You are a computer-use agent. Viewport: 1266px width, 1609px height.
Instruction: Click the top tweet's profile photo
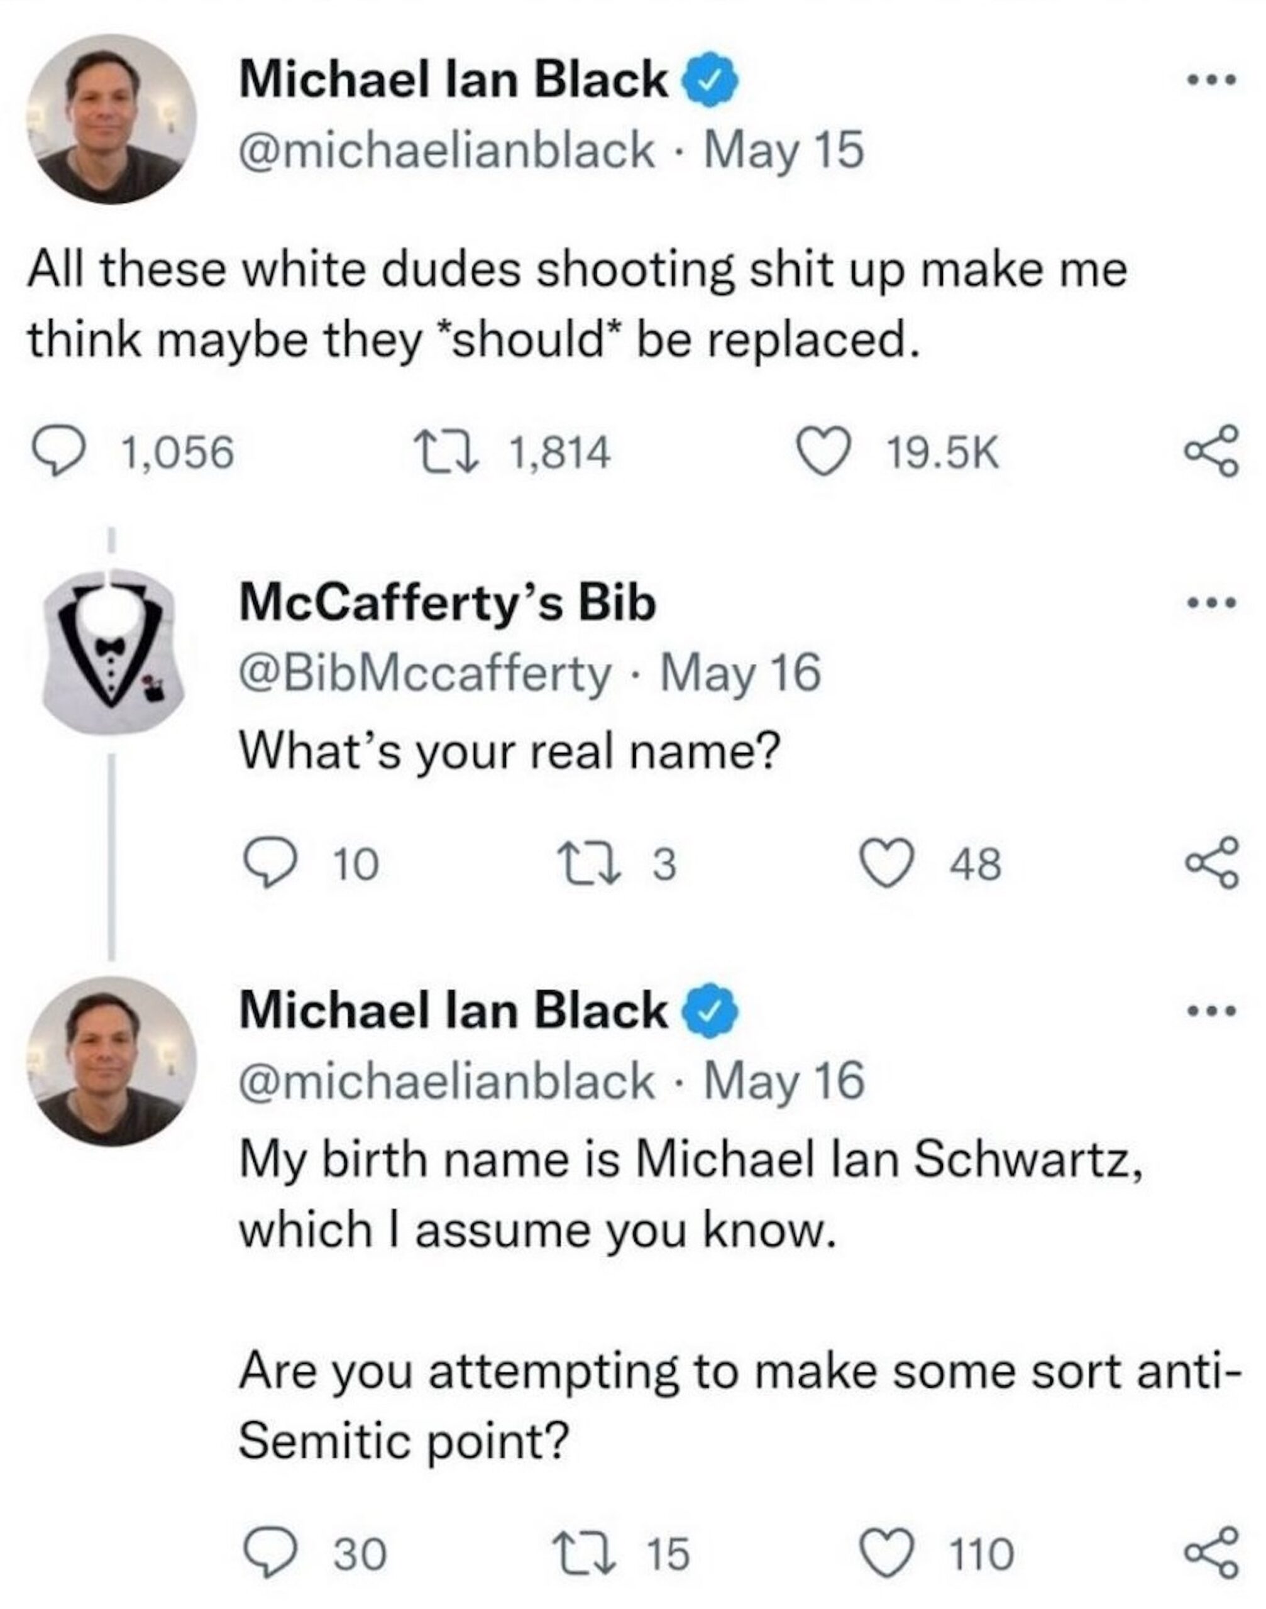(x=112, y=119)
